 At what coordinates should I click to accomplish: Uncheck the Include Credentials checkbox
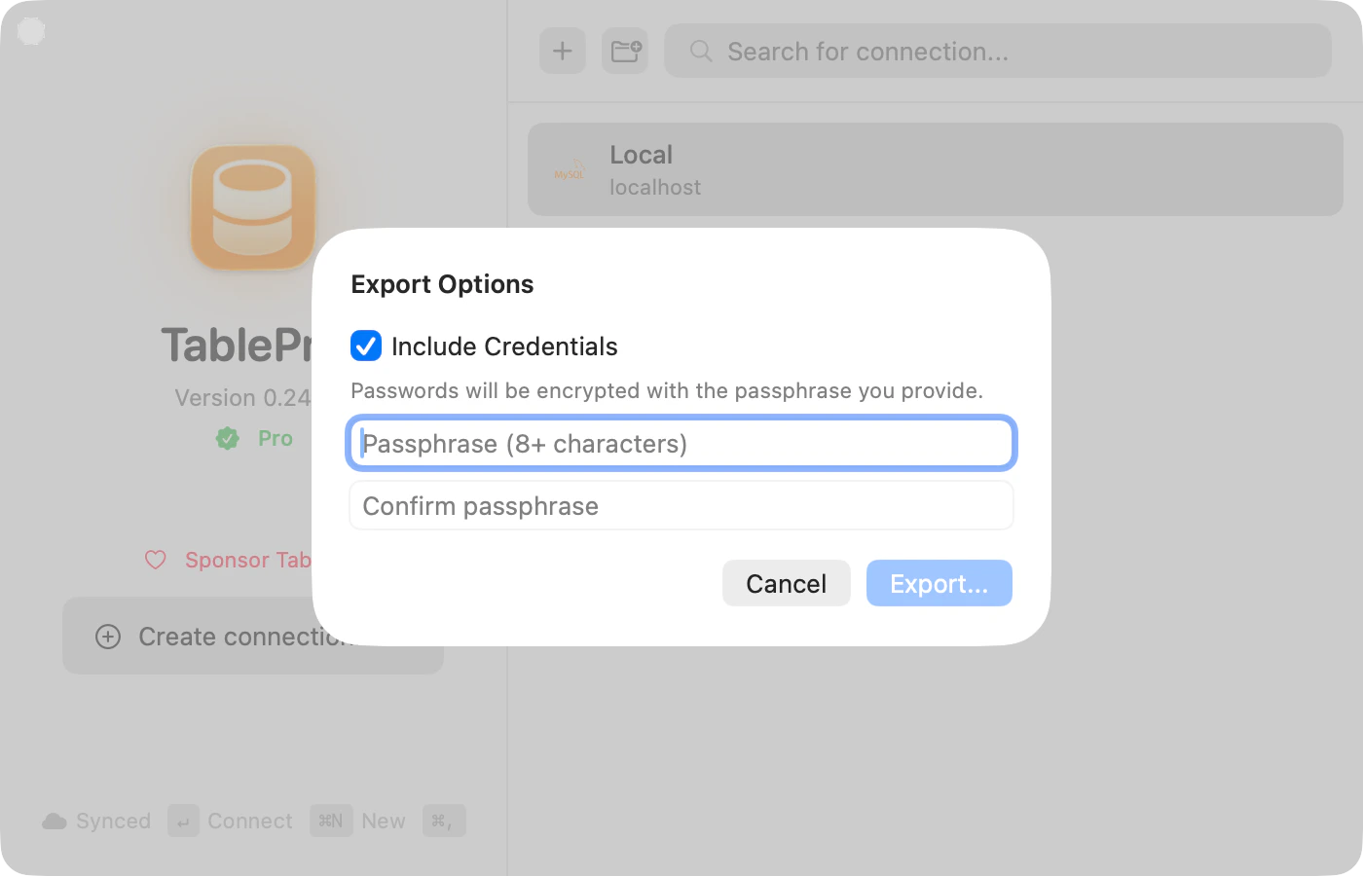coord(365,346)
